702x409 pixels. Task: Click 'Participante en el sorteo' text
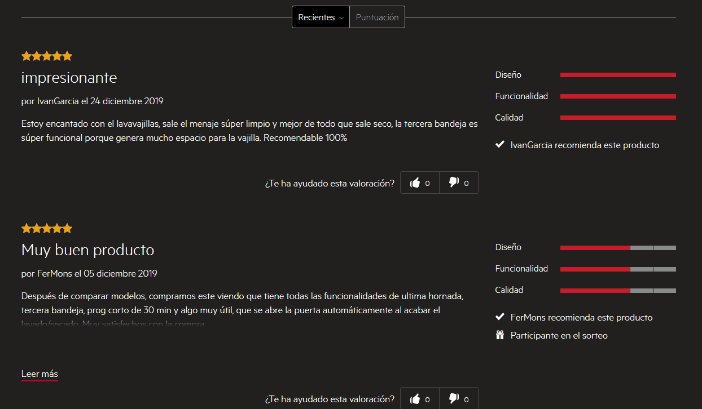559,335
